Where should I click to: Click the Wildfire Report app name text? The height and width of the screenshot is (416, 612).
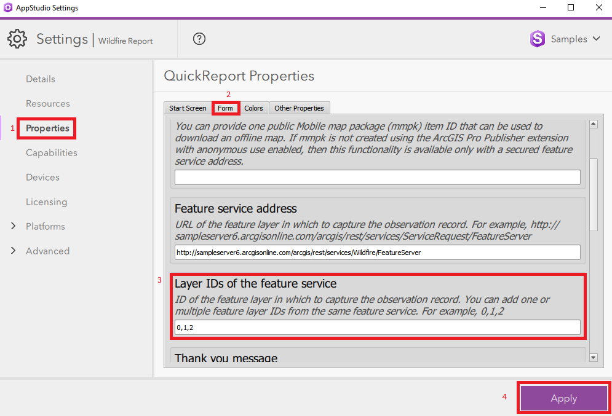[125, 41]
